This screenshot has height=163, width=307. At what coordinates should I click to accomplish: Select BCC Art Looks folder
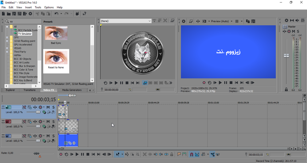pos(21,62)
